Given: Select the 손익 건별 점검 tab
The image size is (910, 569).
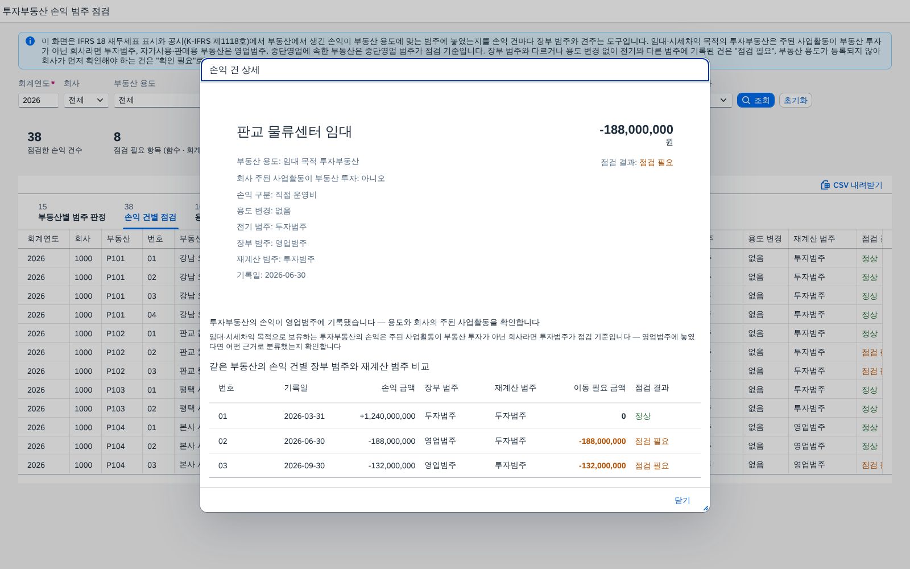Looking at the screenshot, I should tap(150, 212).
